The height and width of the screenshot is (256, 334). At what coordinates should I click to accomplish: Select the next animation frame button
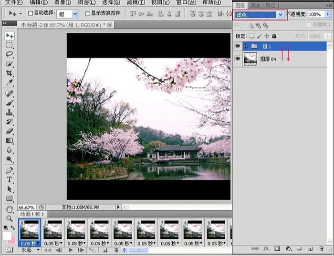(81, 250)
